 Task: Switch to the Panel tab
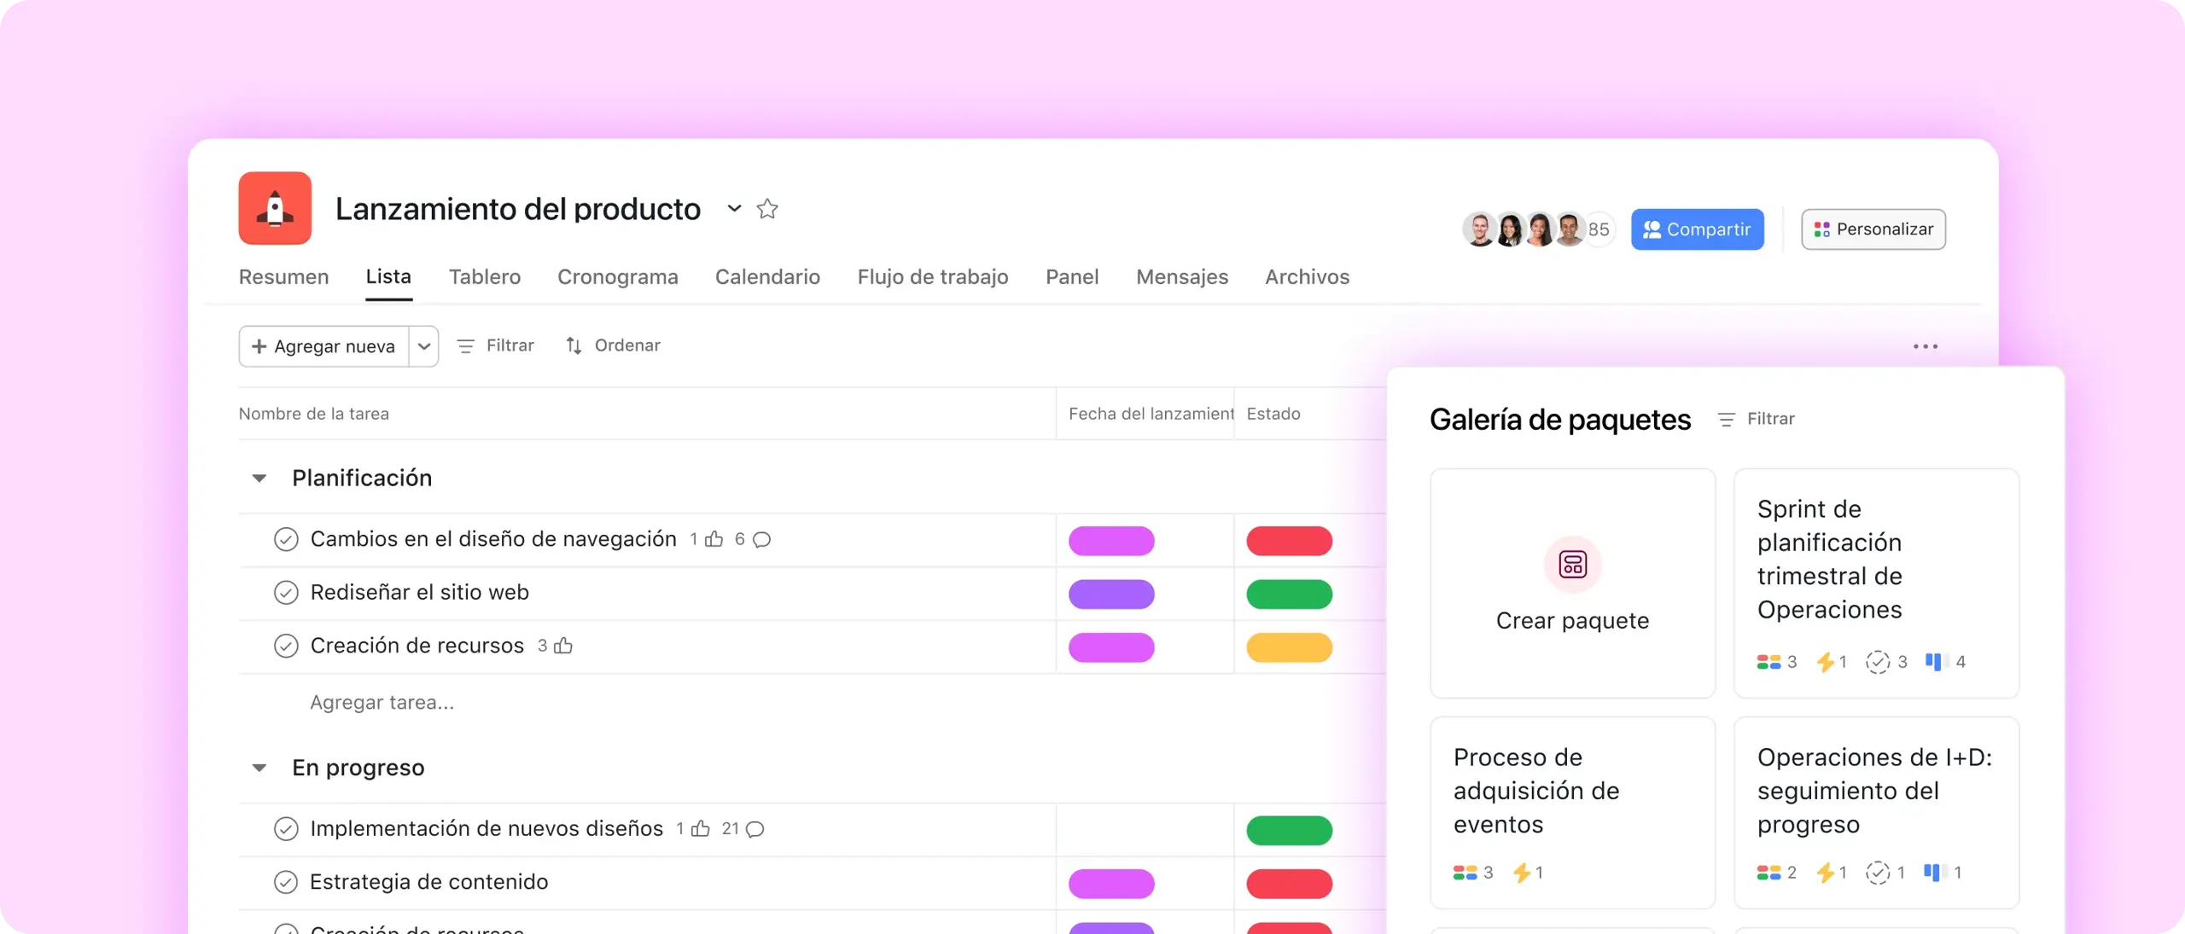pyautogui.click(x=1072, y=277)
